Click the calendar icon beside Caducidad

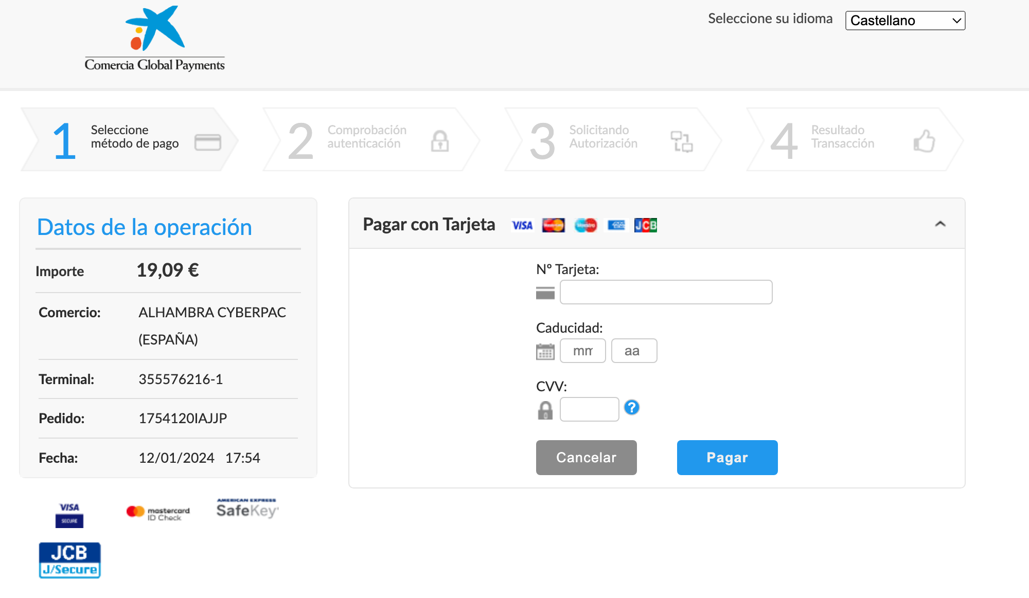point(545,352)
